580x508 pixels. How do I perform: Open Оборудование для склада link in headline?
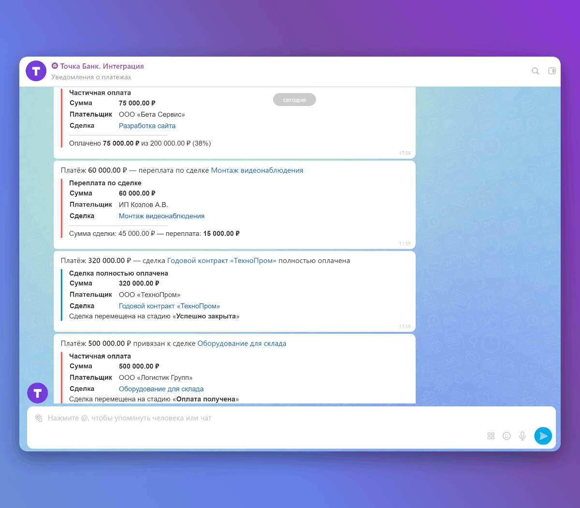[x=242, y=344]
